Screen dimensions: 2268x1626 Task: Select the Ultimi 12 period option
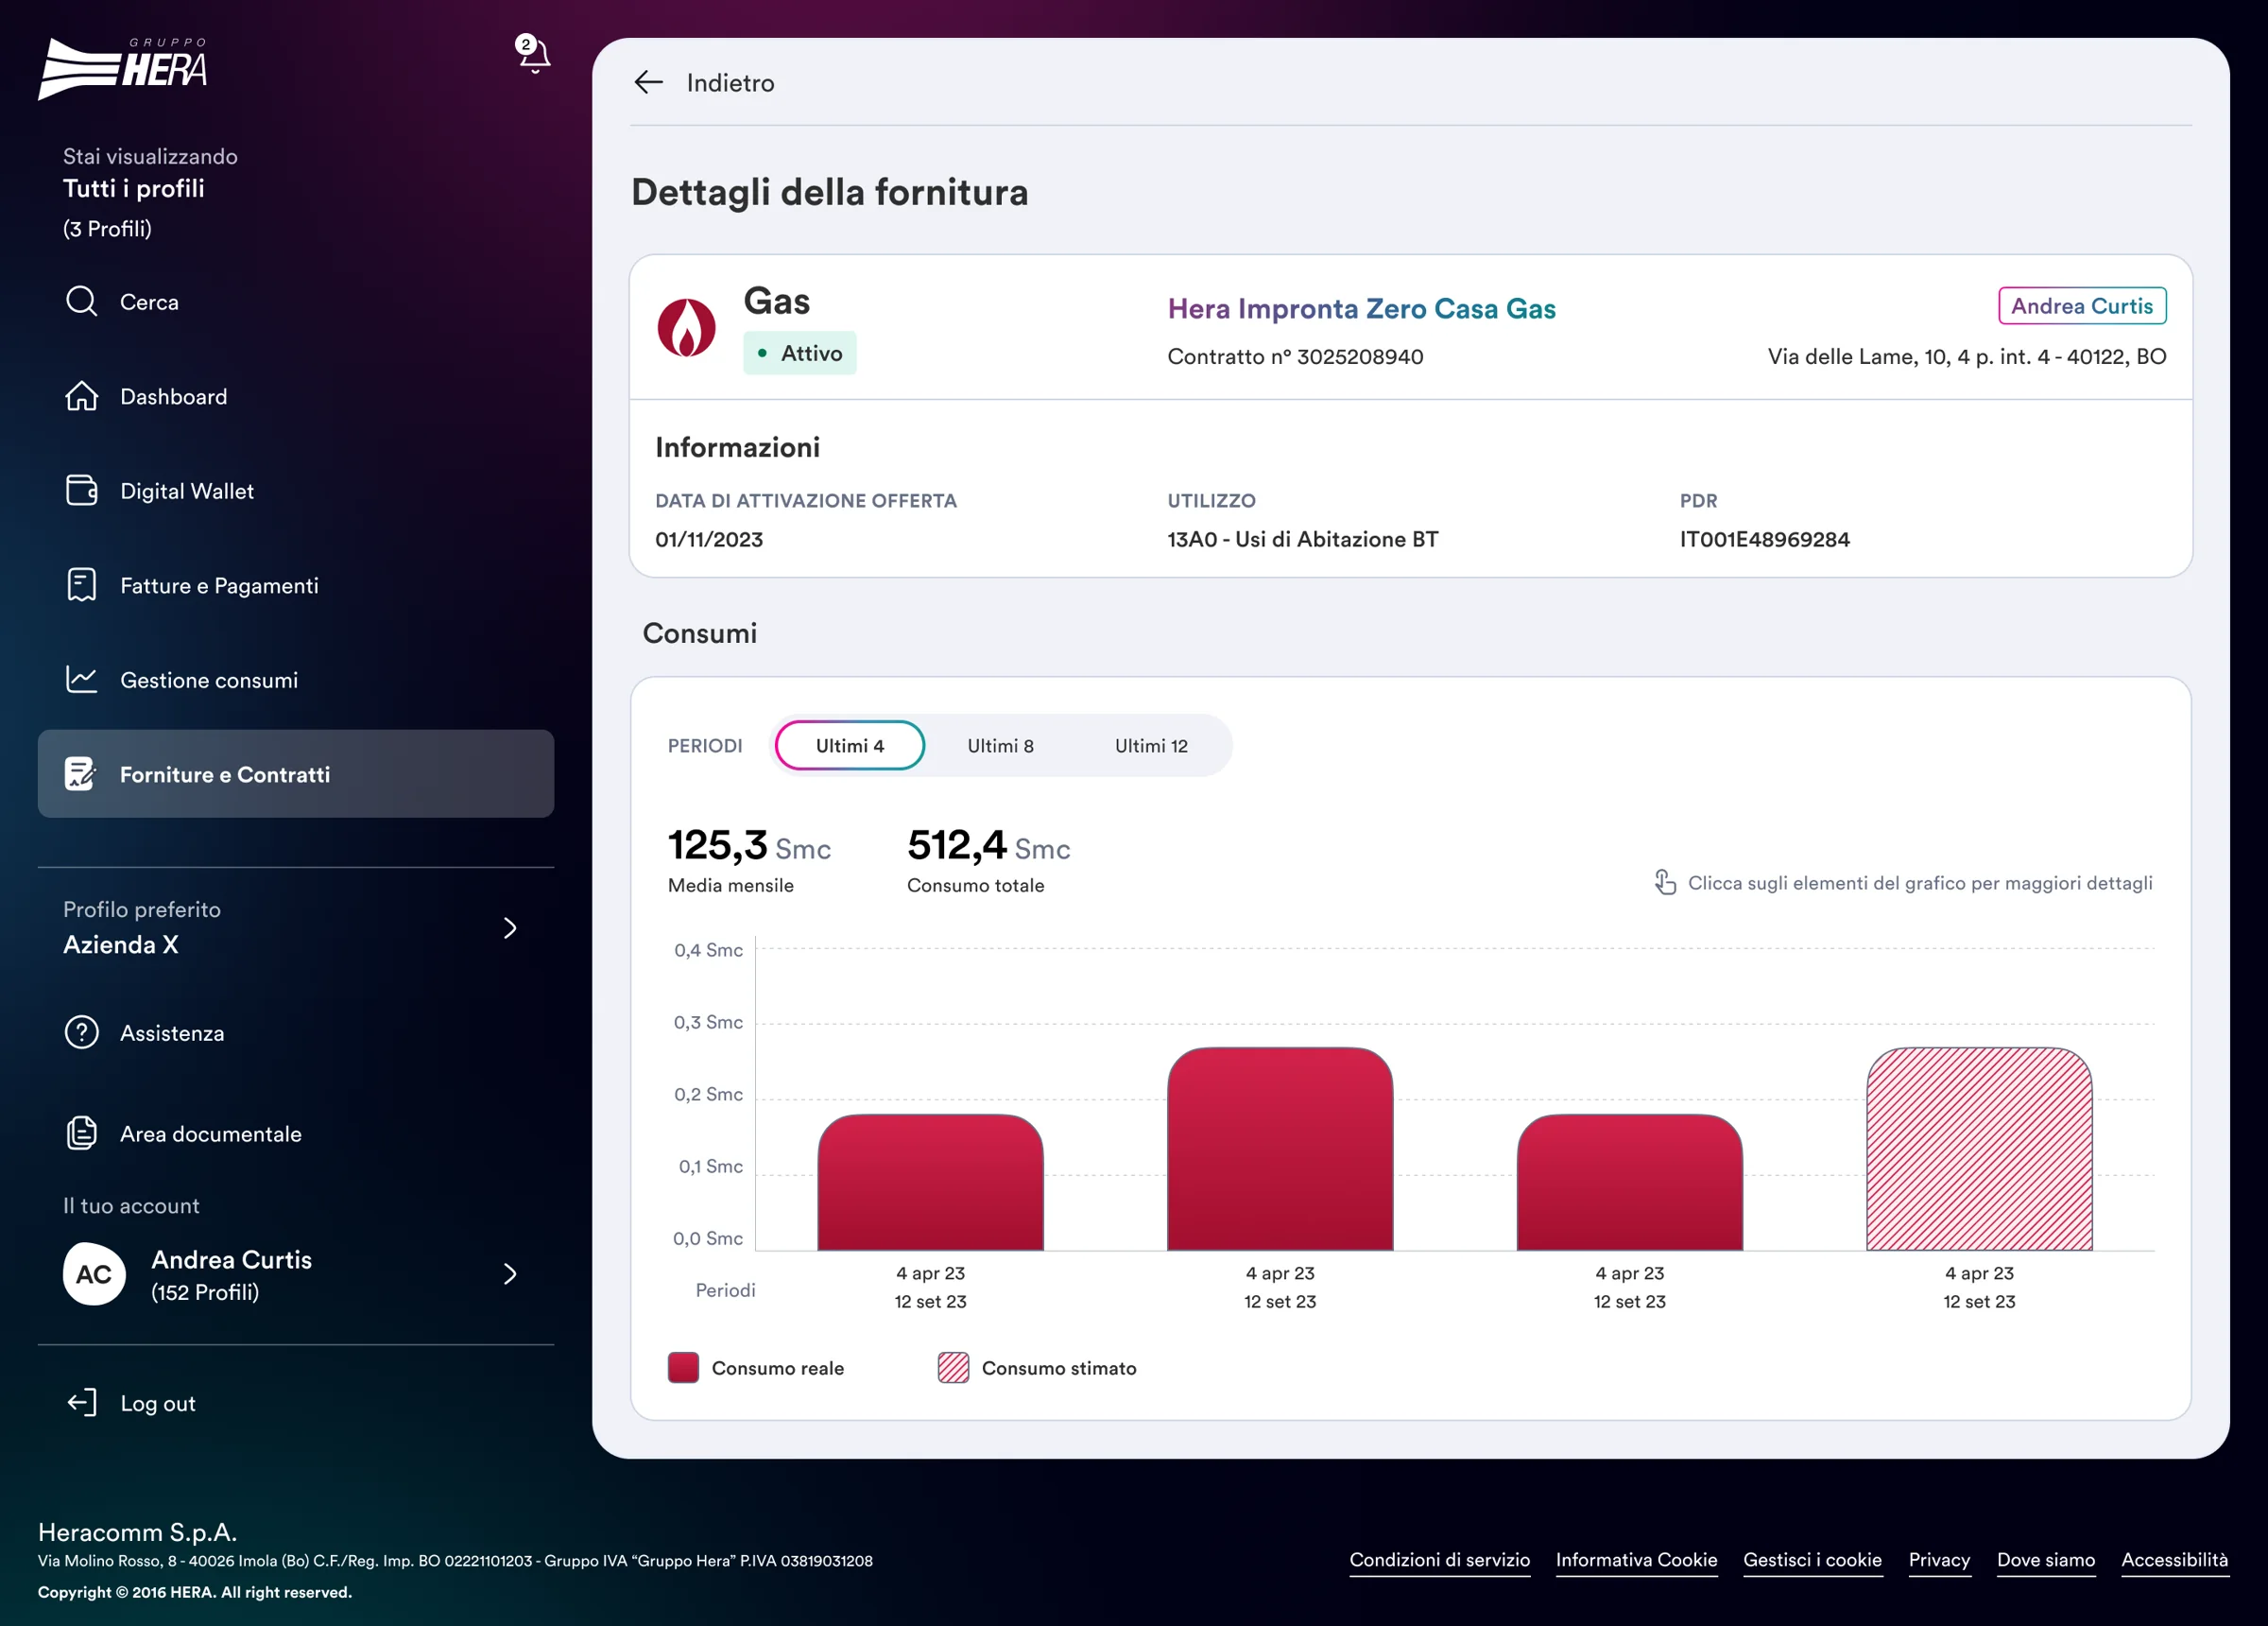(1151, 746)
